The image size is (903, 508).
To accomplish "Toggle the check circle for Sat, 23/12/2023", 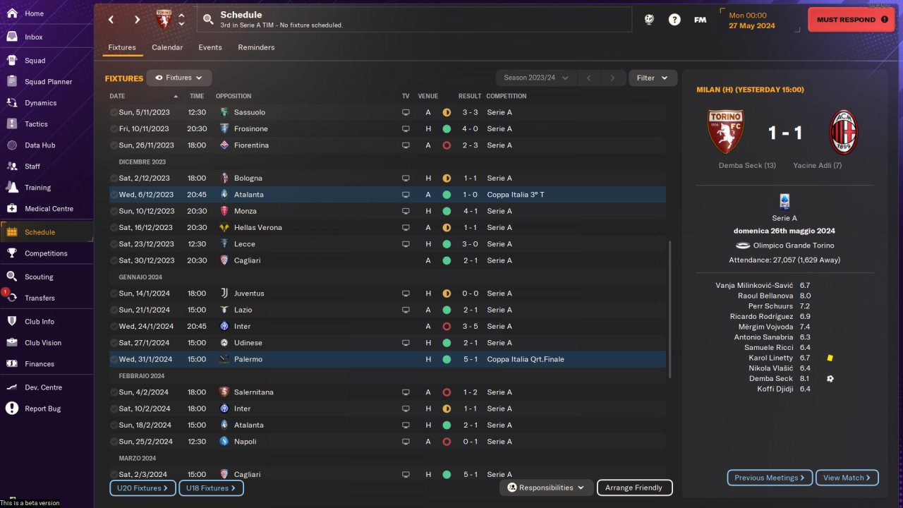I will tap(114, 244).
